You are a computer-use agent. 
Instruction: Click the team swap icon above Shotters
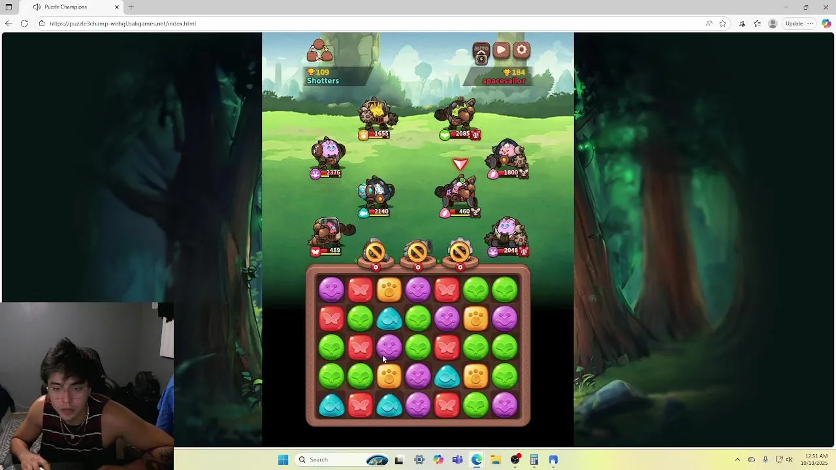[x=319, y=51]
